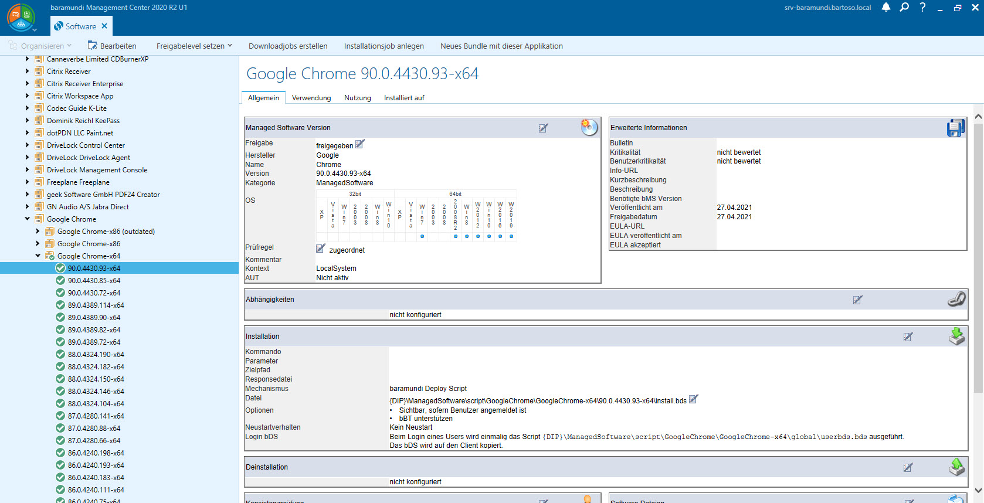
Task: Click the Google Chrome folder icon
Action: [x=39, y=219]
